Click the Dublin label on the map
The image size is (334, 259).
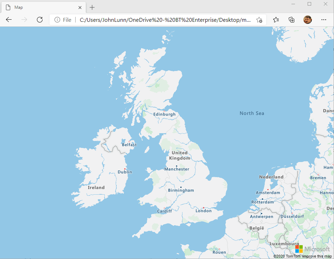125,172
